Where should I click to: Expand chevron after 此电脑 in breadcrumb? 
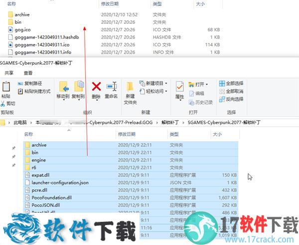(31, 122)
